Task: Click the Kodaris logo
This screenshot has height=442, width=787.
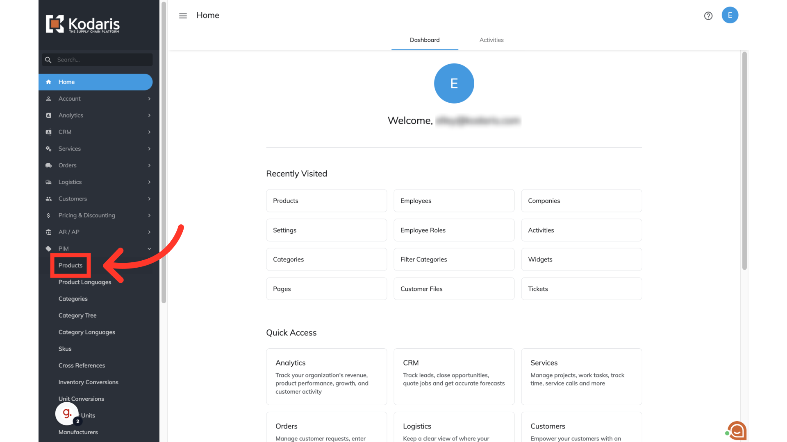Action: (x=83, y=24)
